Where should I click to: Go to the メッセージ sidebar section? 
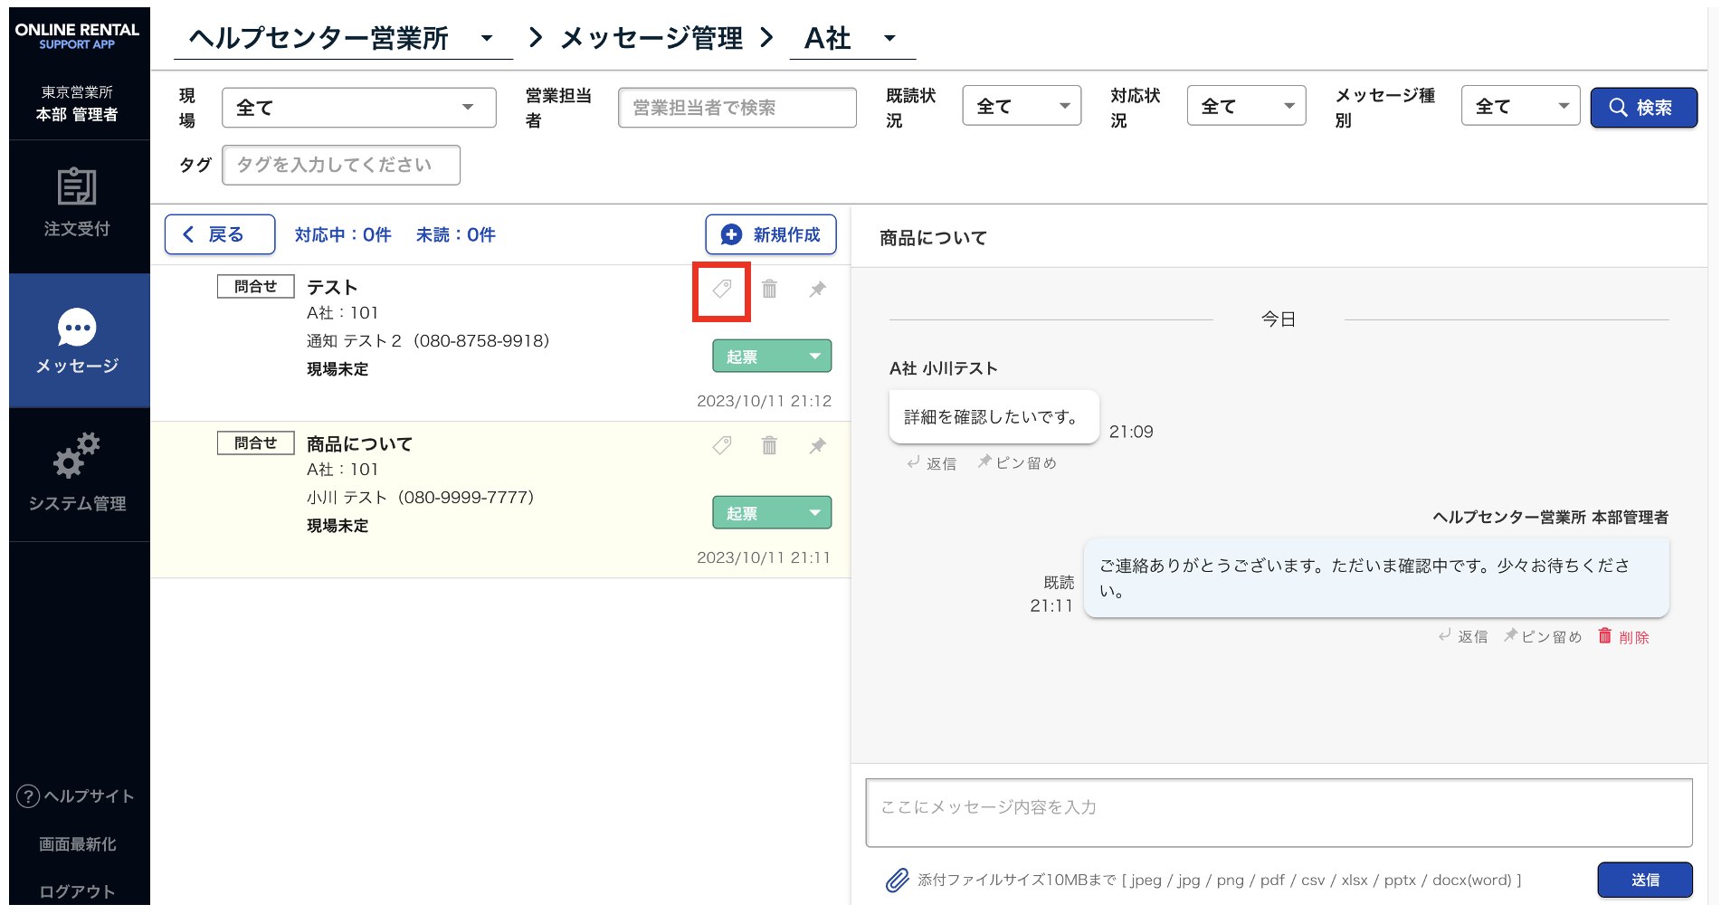pyautogui.click(x=78, y=341)
